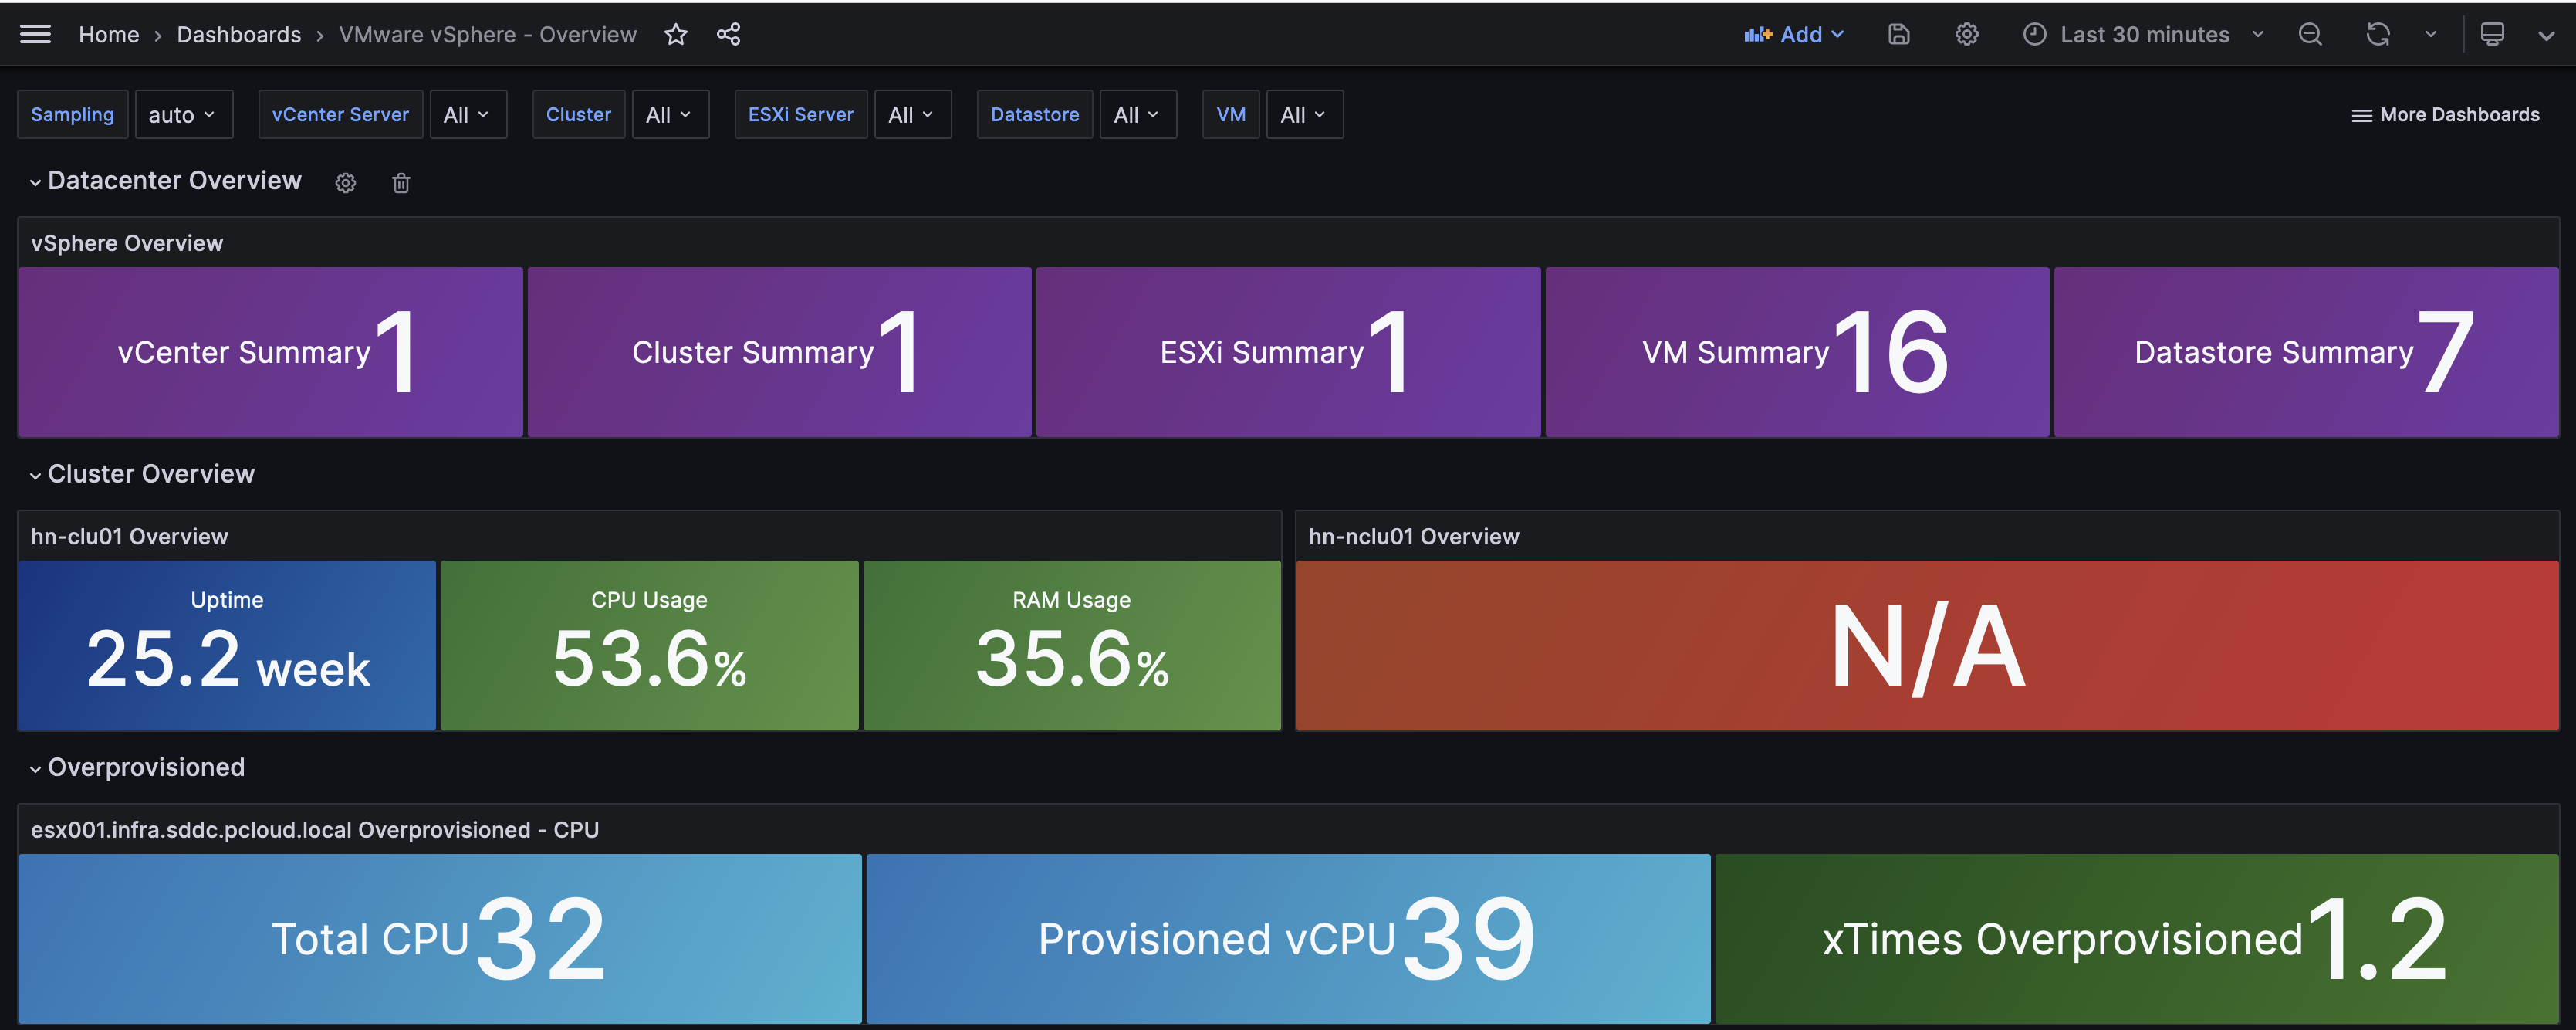This screenshot has height=1030, width=2576.
Task: Enable TV kiosk display mode
Action: click(2492, 34)
